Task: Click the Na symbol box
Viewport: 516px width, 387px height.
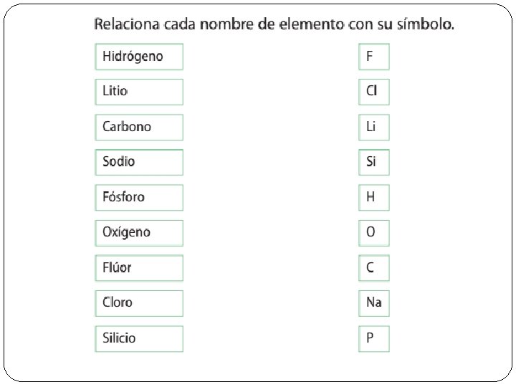Action: pos(373,303)
